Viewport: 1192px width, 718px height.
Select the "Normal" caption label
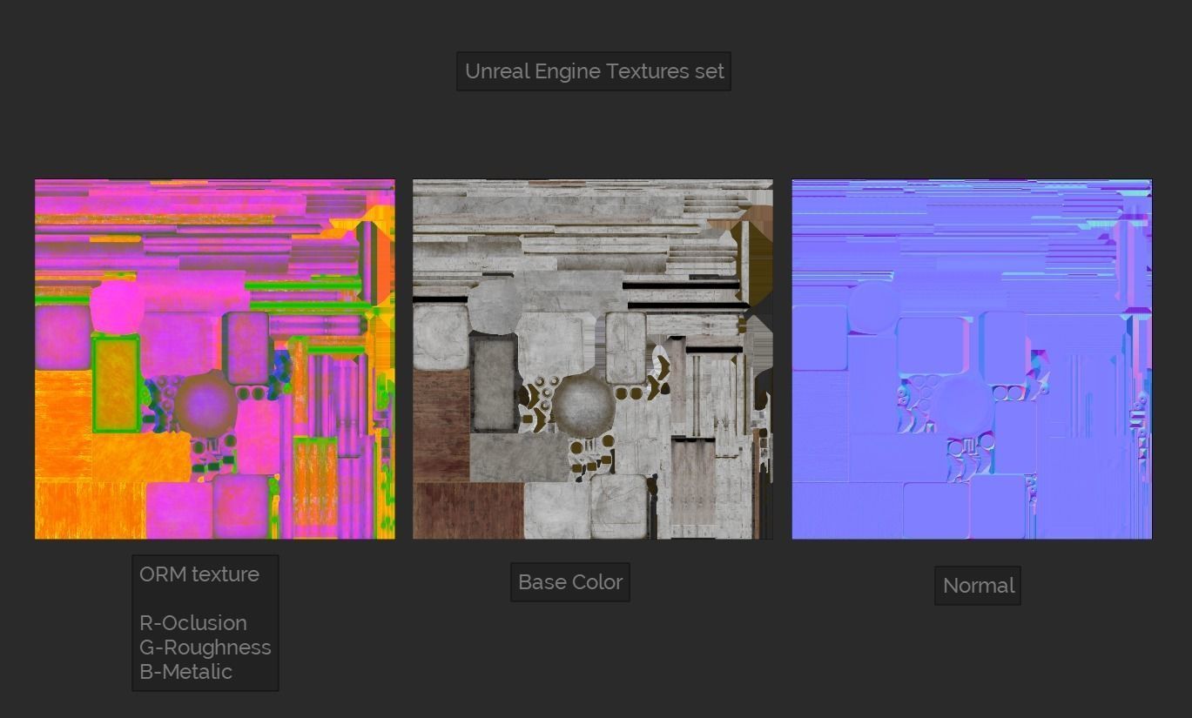[978, 586]
